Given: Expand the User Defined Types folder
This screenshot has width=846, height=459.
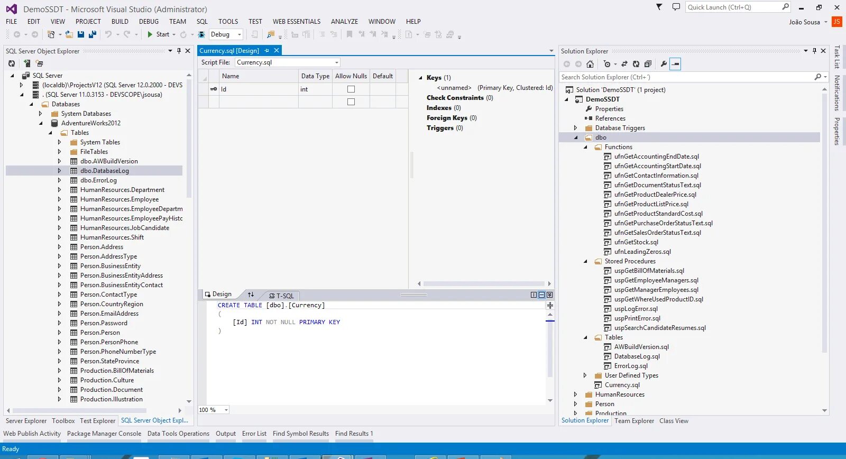Looking at the screenshot, I should point(585,375).
